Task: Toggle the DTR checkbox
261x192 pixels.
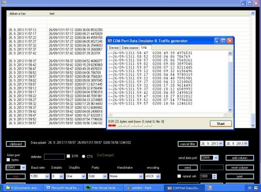Action: [x=68, y=156]
